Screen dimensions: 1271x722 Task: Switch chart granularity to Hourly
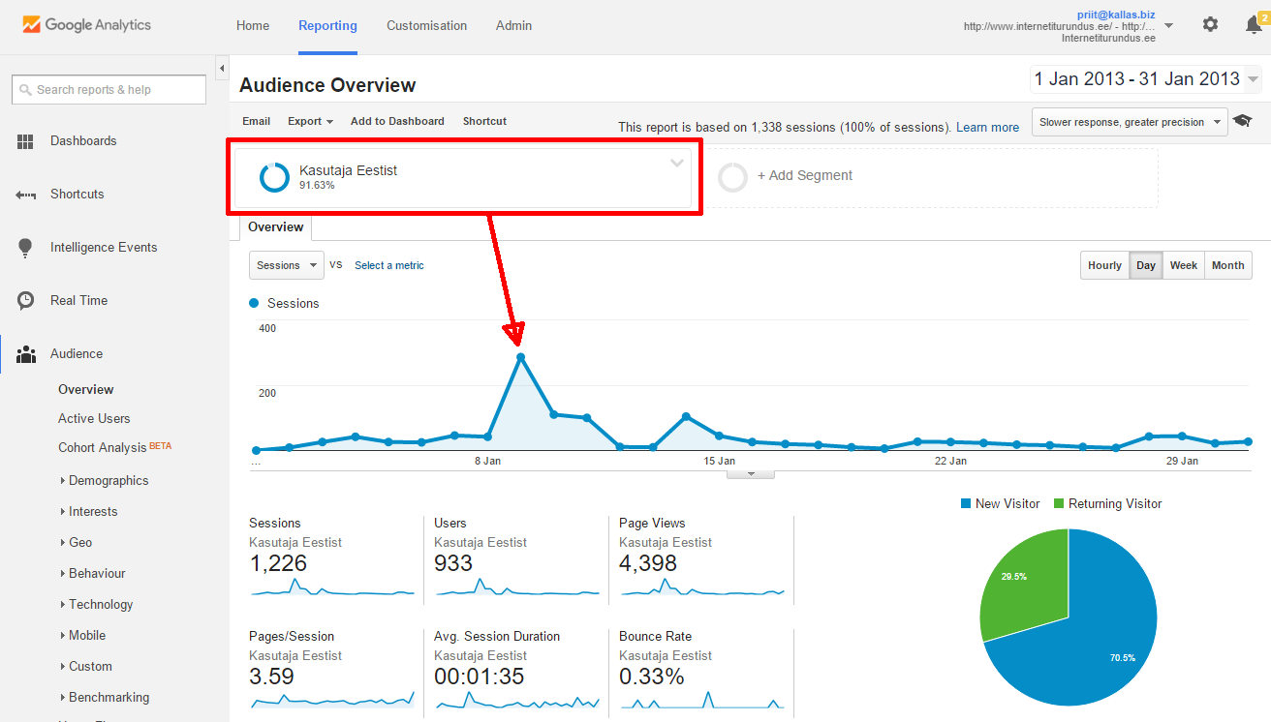point(1104,265)
